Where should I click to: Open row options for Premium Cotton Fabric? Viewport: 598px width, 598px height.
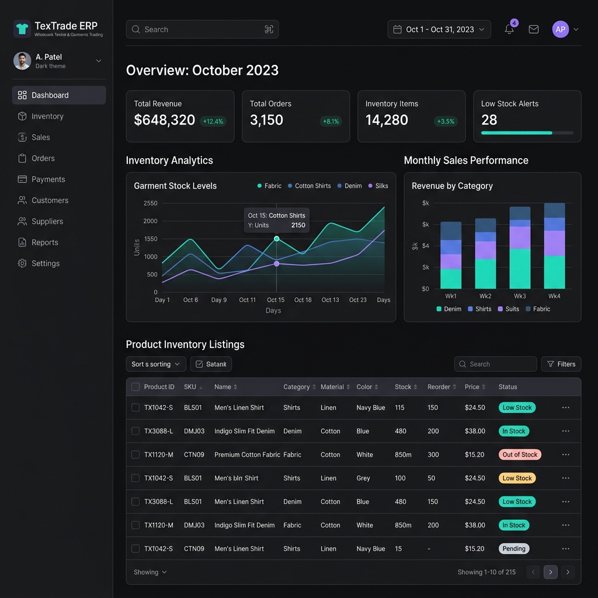pyautogui.click(x=565, y=454)
